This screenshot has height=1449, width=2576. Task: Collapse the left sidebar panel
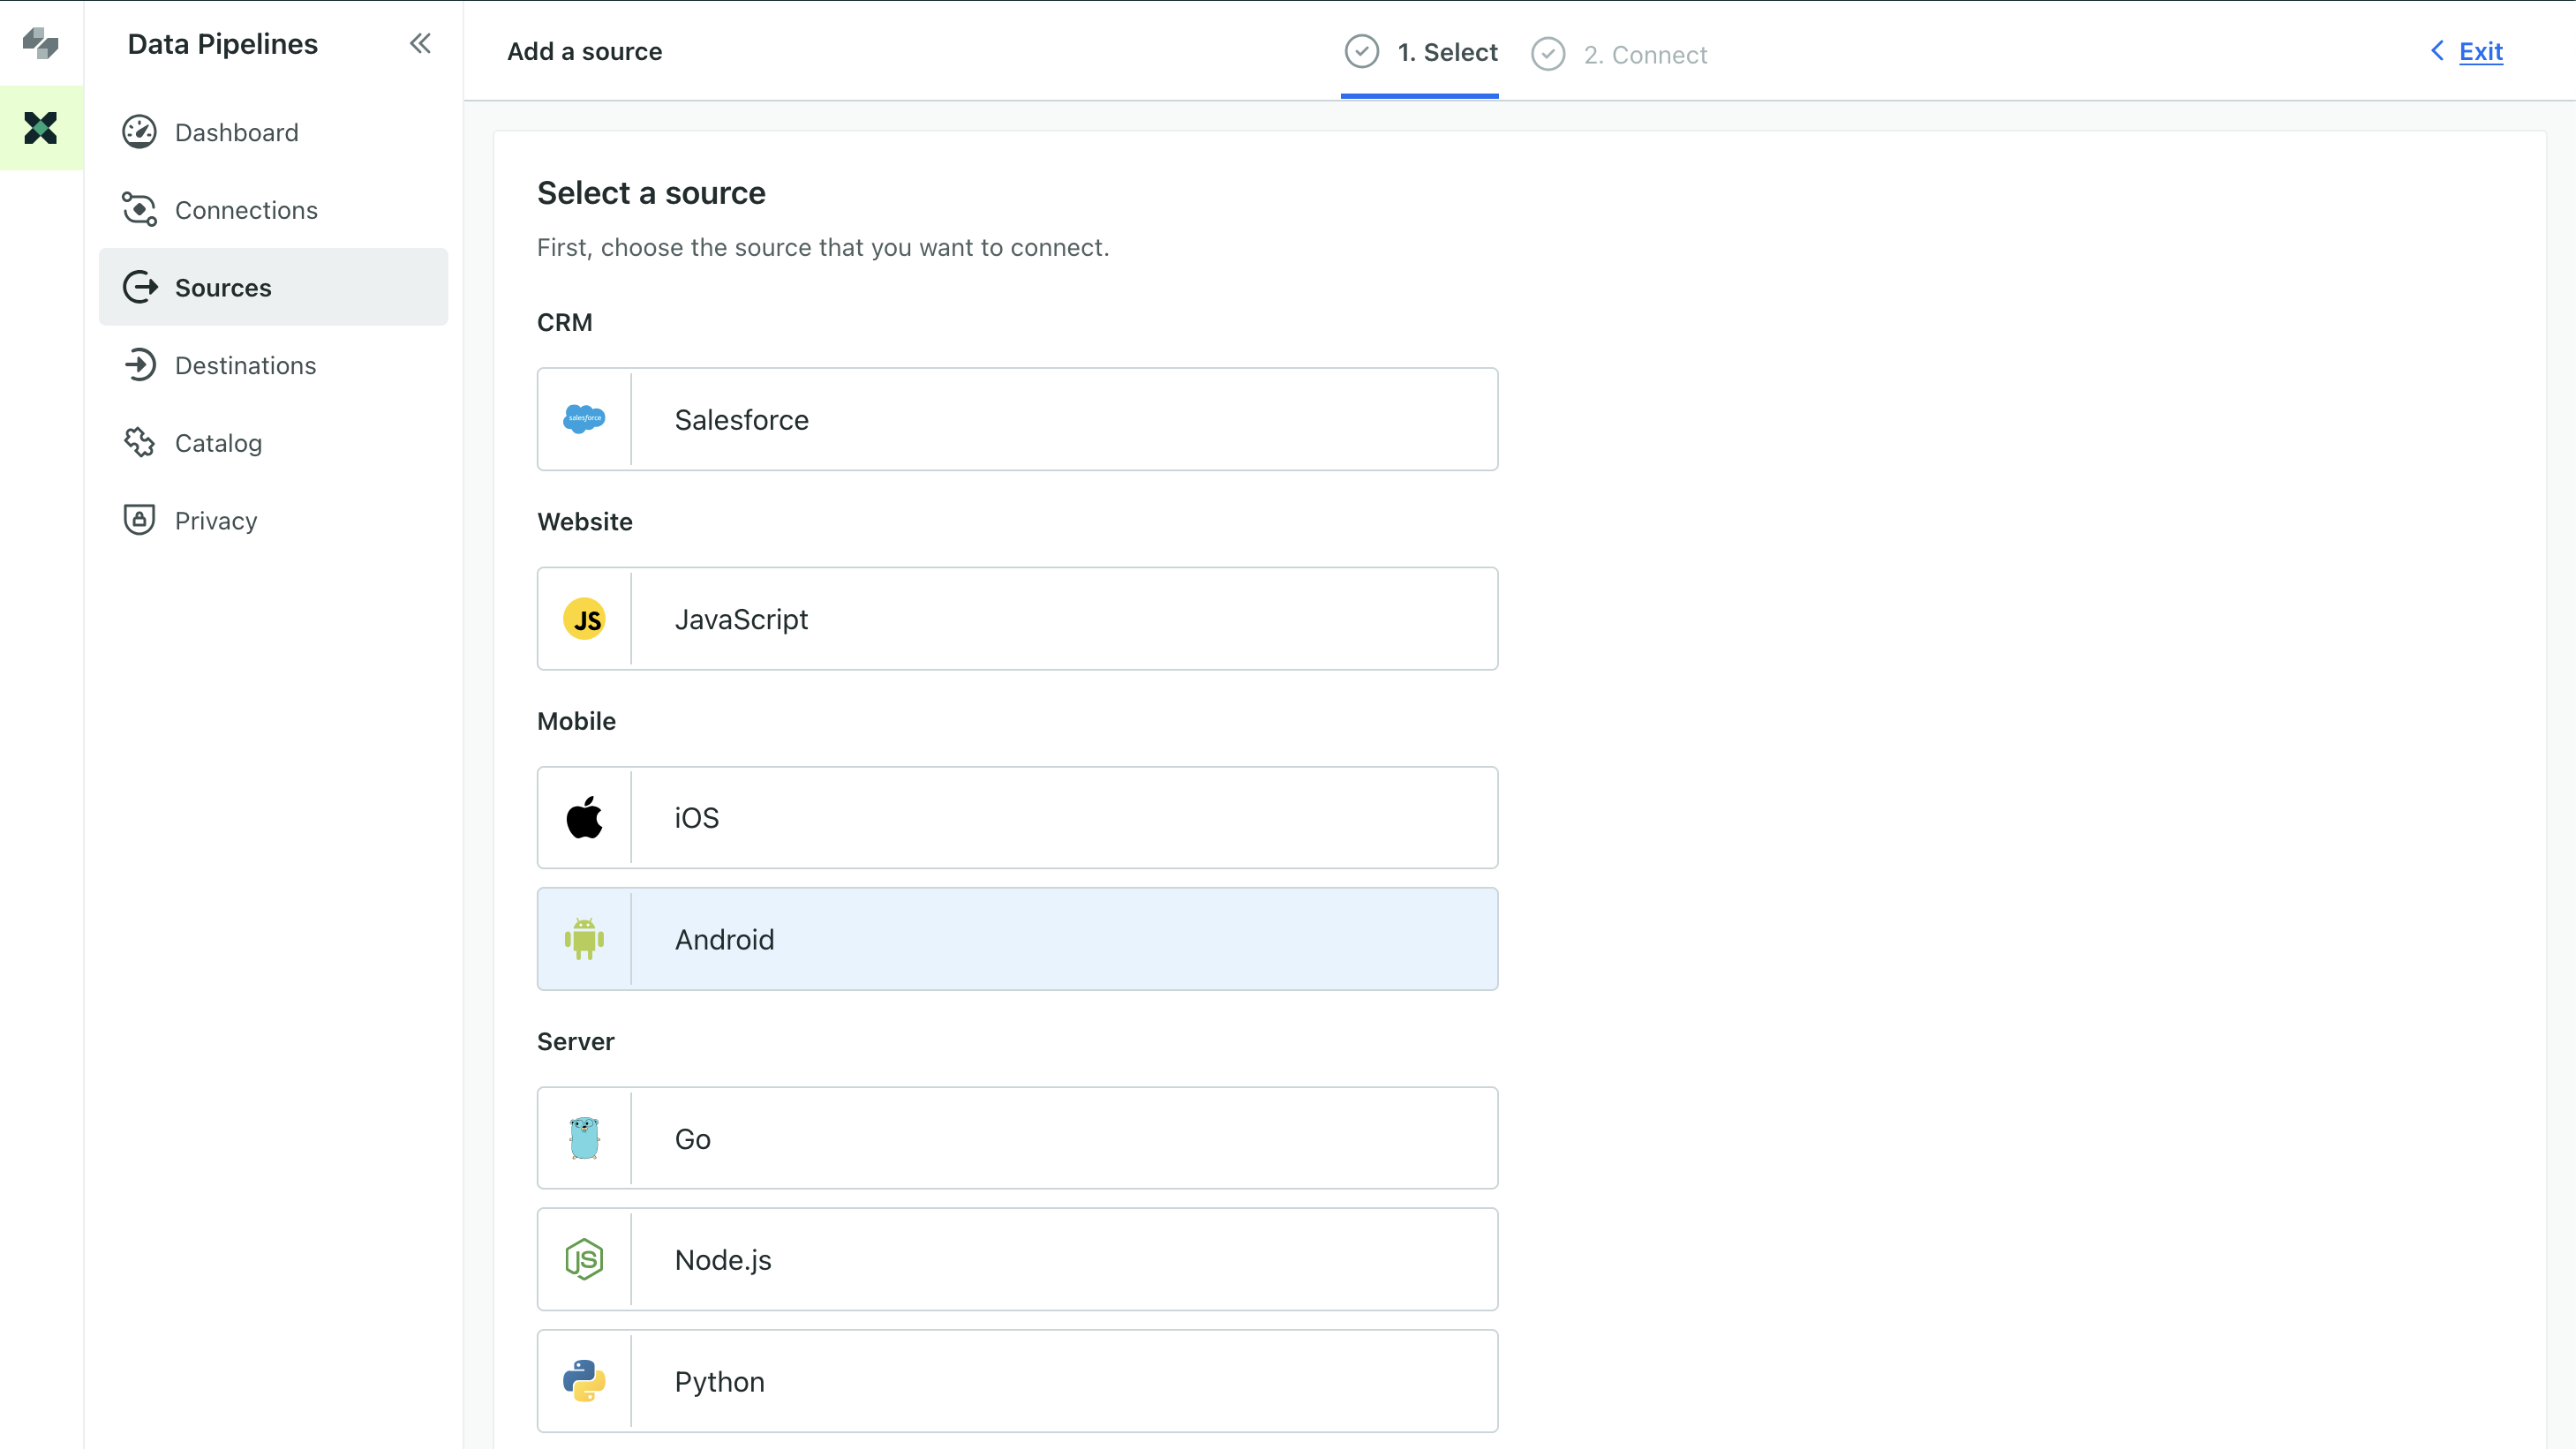coord(419,44)
